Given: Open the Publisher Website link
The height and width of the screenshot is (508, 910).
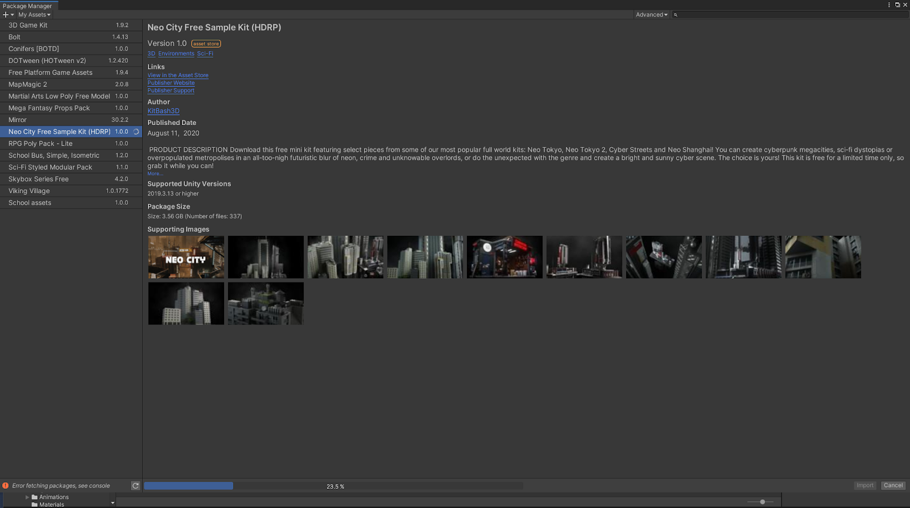Looking at the screenshot, I should pos(171,83).
